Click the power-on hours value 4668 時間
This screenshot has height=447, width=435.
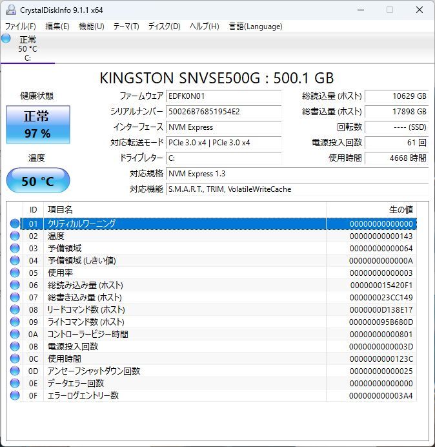[396, 158]
